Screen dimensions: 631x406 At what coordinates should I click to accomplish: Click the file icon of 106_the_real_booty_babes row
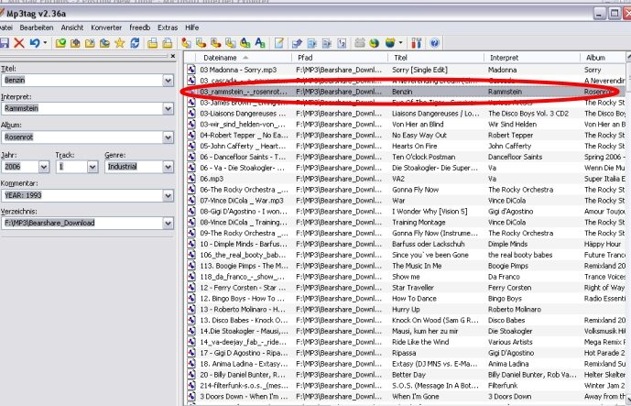191,255
